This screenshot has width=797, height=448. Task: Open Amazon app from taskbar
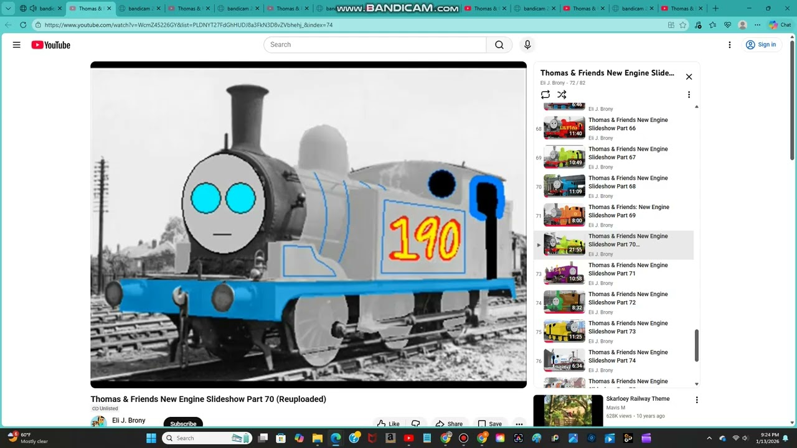point(390,438)
